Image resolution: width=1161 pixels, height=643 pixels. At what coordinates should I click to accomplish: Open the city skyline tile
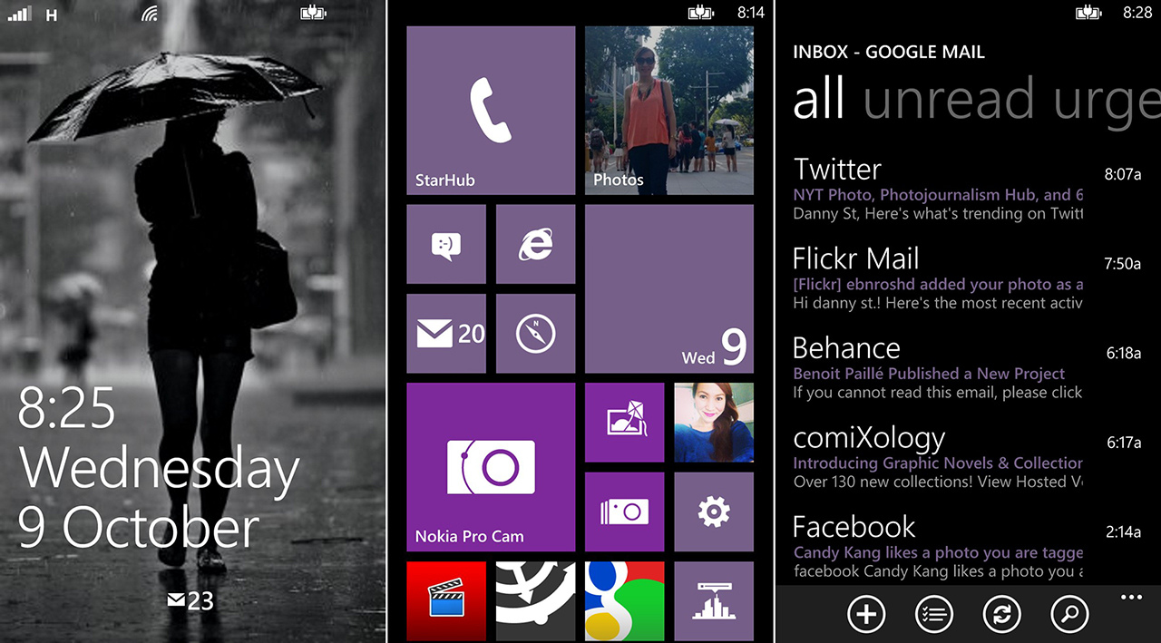(x=714, y=601)
